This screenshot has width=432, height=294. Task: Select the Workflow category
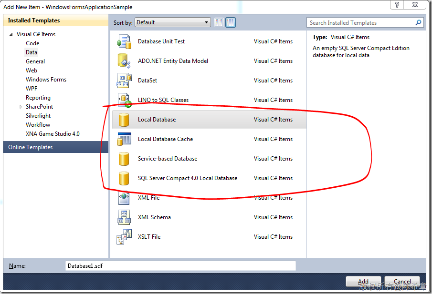point(38,125)
